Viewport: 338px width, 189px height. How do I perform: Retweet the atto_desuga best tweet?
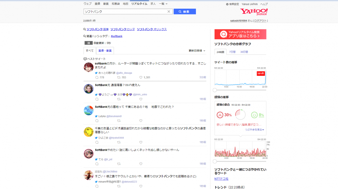pyautogui.click(x=119, y=77)
